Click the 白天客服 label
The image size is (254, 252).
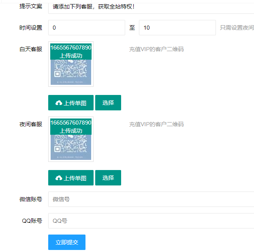click(x=31, y=49)
